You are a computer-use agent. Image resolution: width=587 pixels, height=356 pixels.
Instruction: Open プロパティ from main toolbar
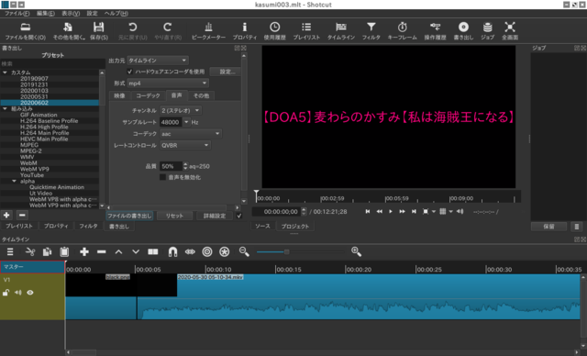click(245, 30)
